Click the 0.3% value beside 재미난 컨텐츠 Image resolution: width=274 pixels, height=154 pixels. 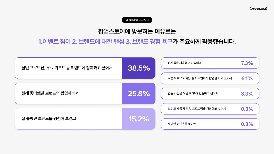pos(247,124)
